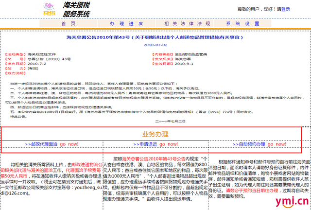Open the 首页 navigation menu item
The image size is (311, 210).
pyautogui.click(x=68, y=23)
